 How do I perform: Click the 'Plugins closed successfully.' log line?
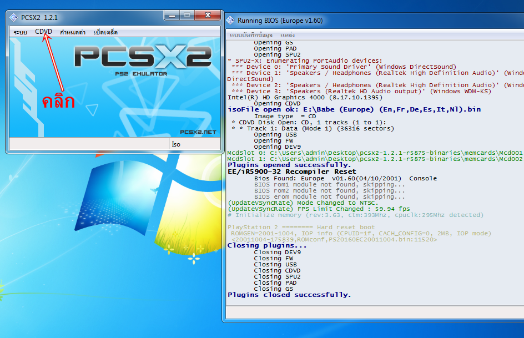click(x=289, y=295)
